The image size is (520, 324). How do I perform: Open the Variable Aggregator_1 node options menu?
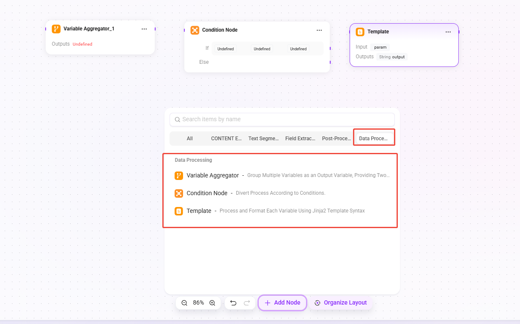[144, 29]
